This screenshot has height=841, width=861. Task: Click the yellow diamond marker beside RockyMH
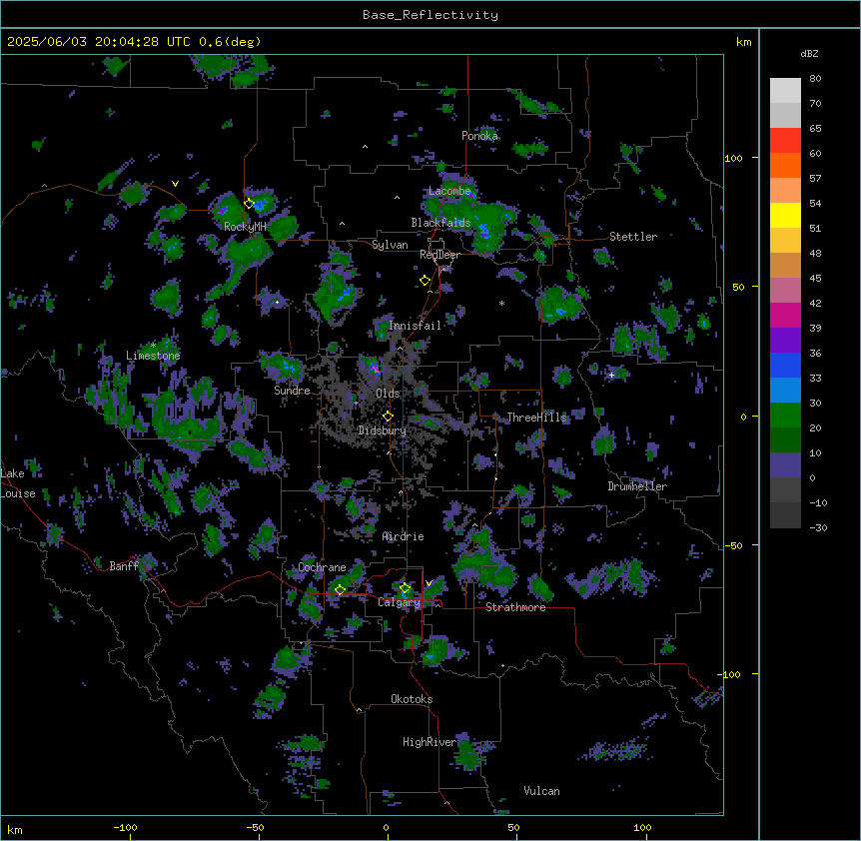[249, 203]
